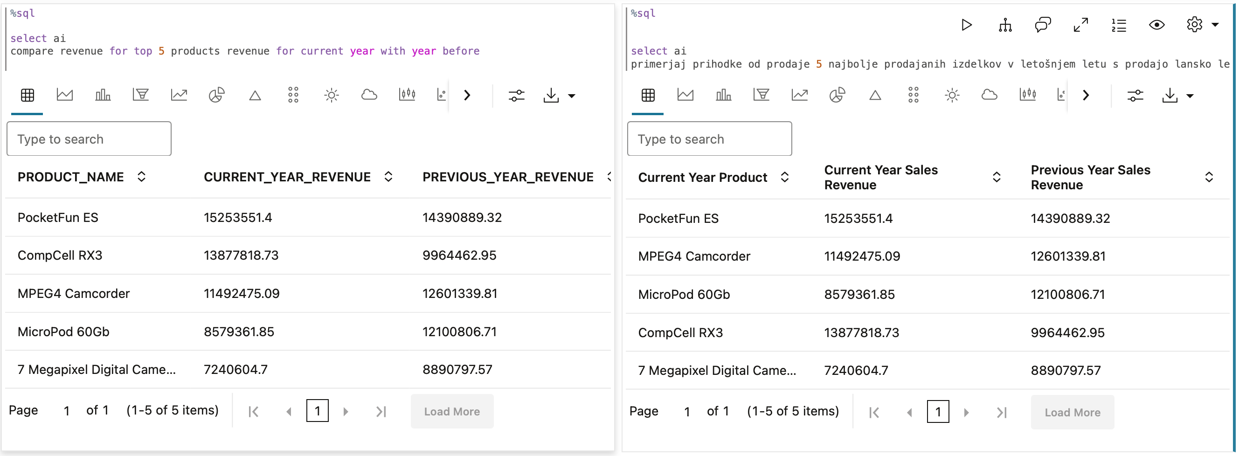This screenshot has width=1246, height=456.
Task: Select pyramid chart icon in left panel
Action: [x=255, y=95]
